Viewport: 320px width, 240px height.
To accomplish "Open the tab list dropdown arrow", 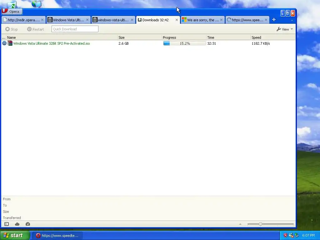I will (292, 21).
